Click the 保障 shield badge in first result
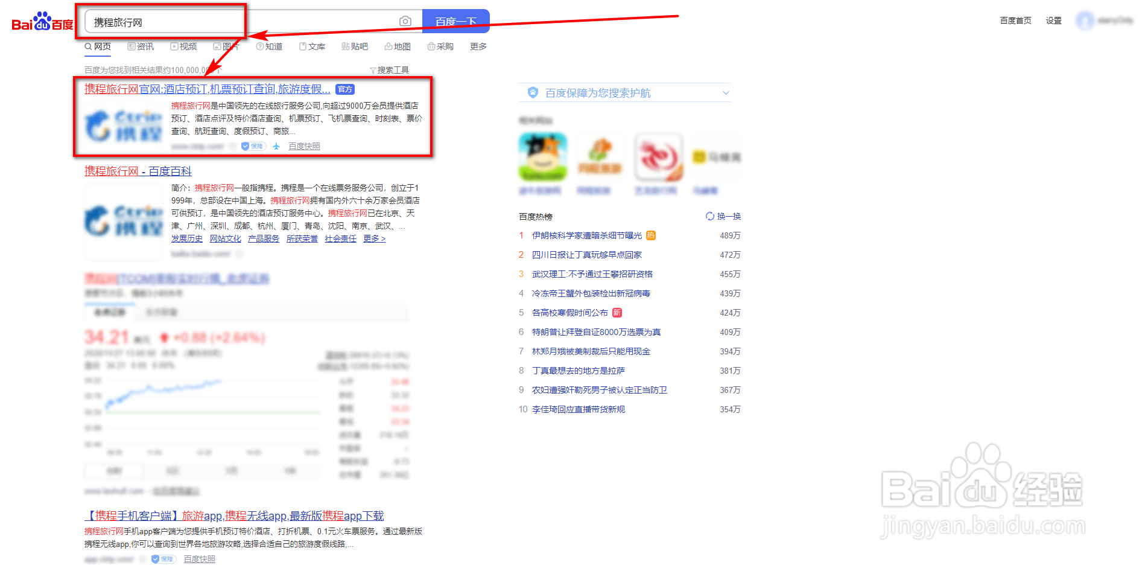1148x565 pixels. click(253, 146)
